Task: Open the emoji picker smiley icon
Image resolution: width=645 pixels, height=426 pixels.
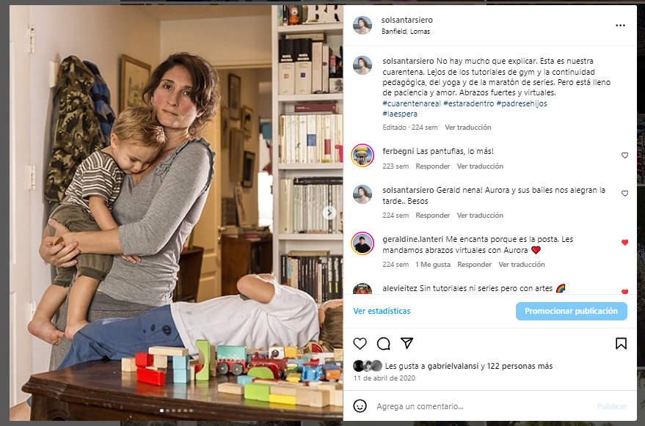Action: (x=360, y=406)
